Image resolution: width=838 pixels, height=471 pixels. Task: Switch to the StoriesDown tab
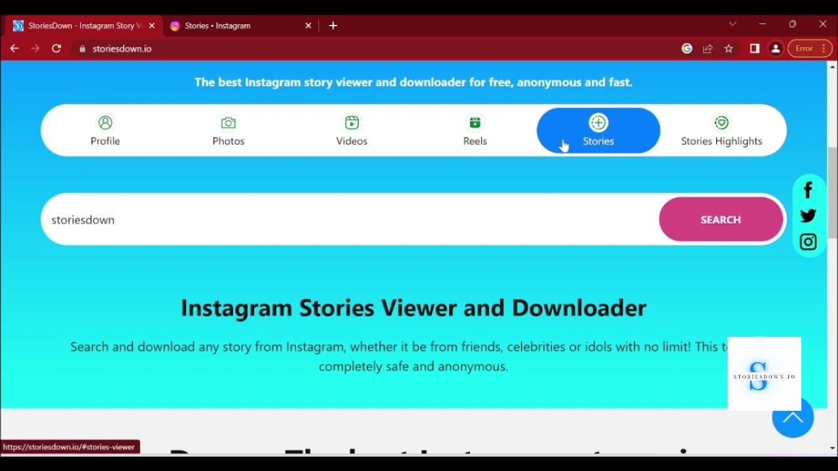pos(82,26)
